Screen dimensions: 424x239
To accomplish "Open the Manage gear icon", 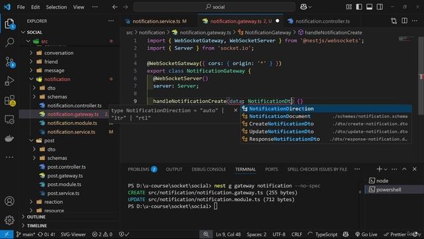I will (9, 220).
